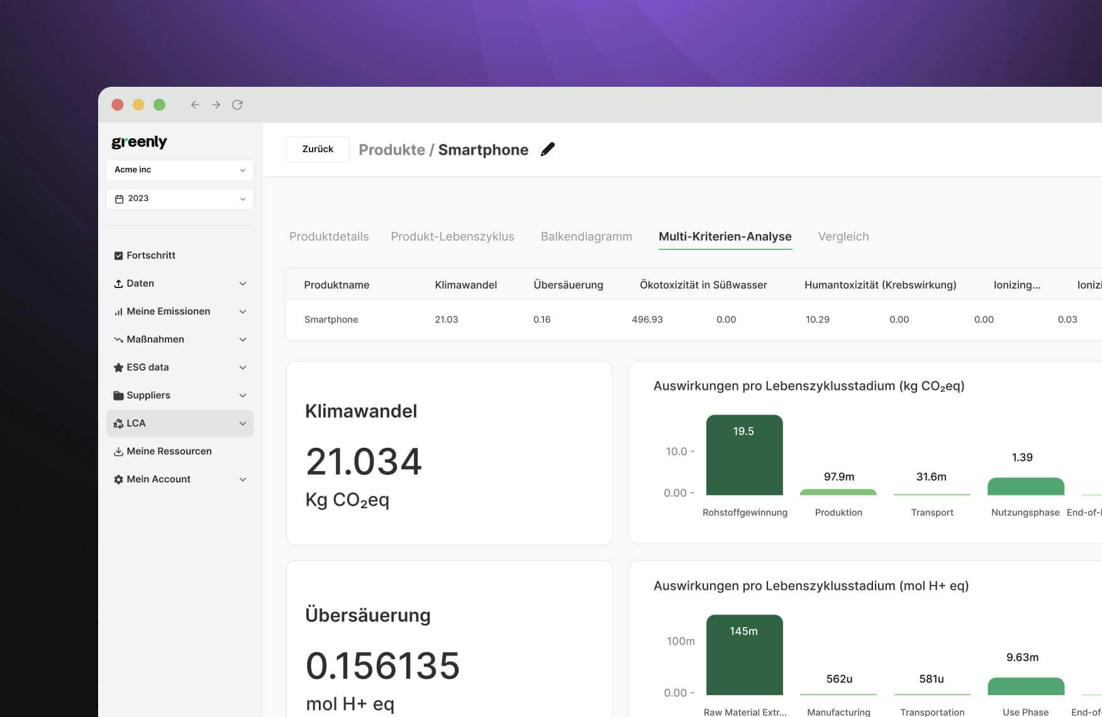Click the 10.29 value in the table
The height and width of the screenshot is (717, 1102).
tap(818, 320)
